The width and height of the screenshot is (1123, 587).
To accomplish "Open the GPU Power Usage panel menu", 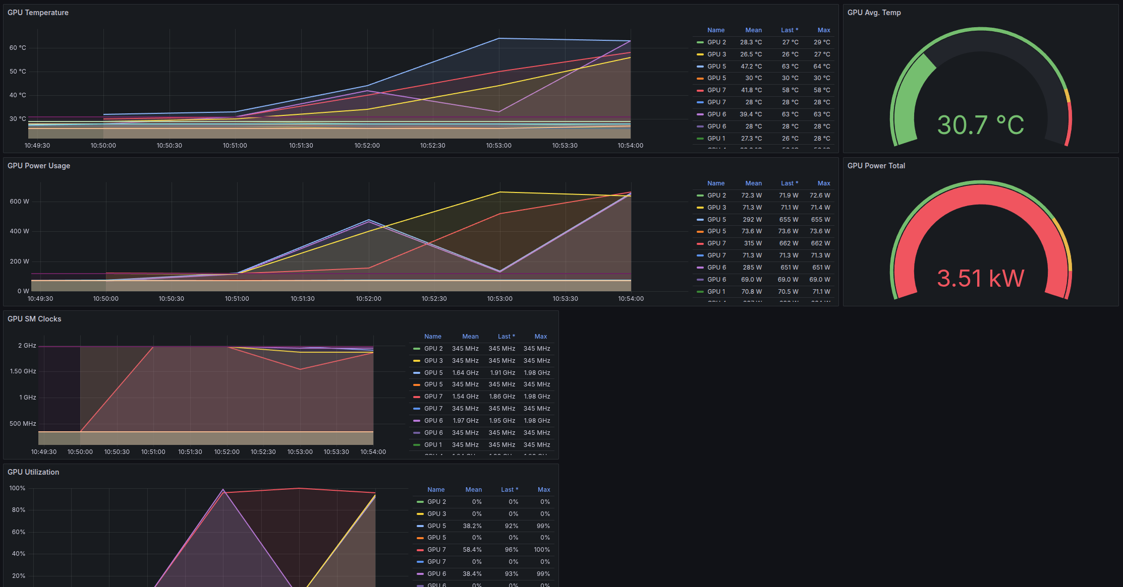I will point(39,165).
